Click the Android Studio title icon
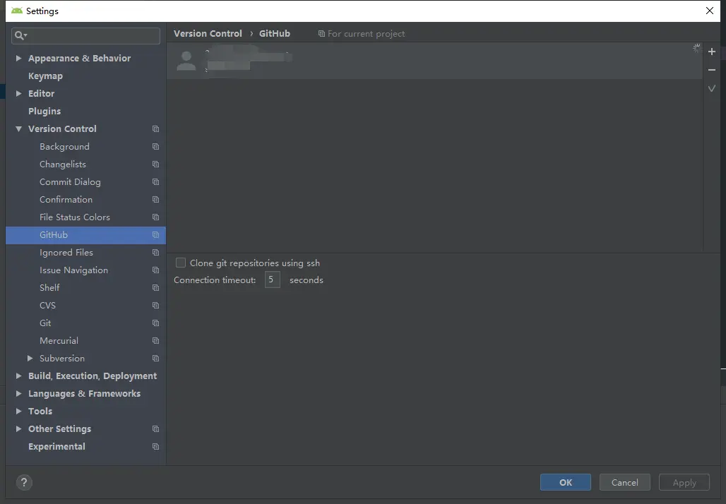Viewport: 726px width, 504px height. coord(17,11)
